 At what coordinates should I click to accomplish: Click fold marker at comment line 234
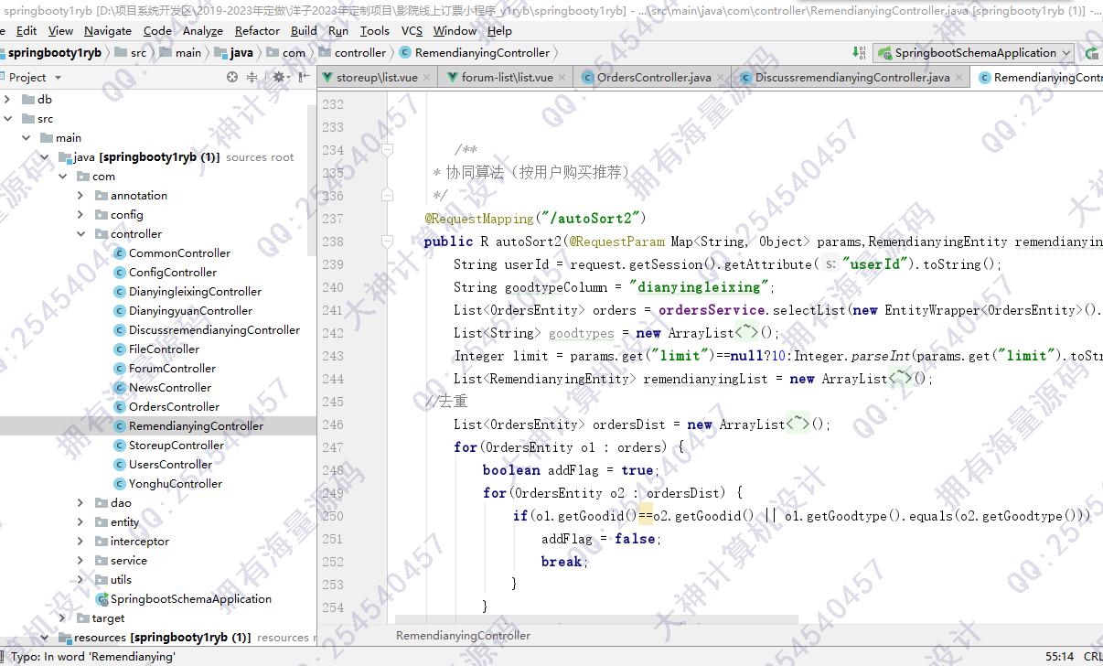[x=387, y=149]
